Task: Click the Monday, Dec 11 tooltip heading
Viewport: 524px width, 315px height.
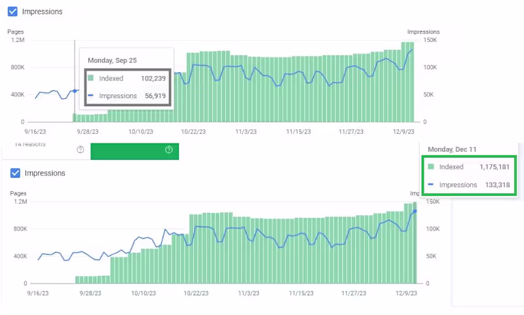Action: point(451,149)
